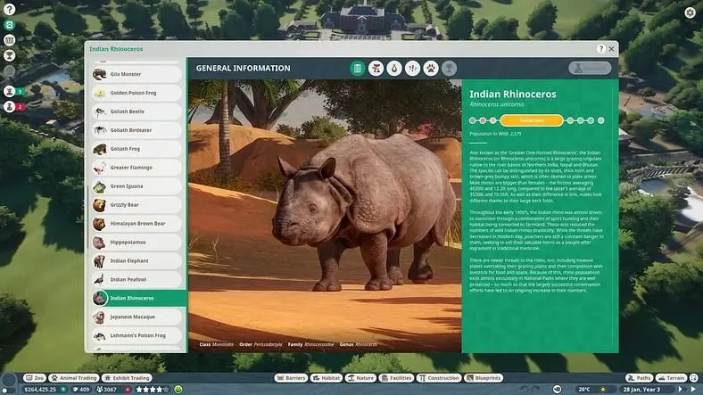Open the social behaviour tab icon

[412, 69]
